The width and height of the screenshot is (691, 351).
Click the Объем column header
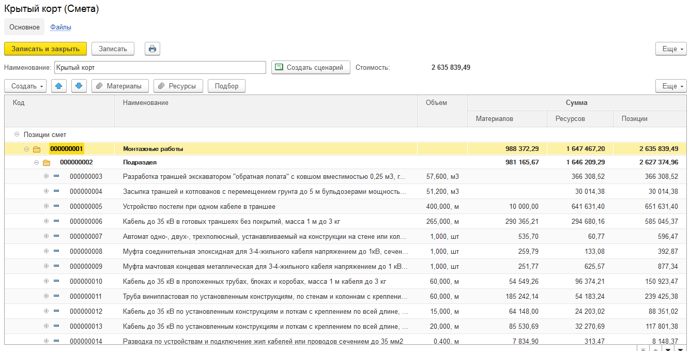click(442, 111)
